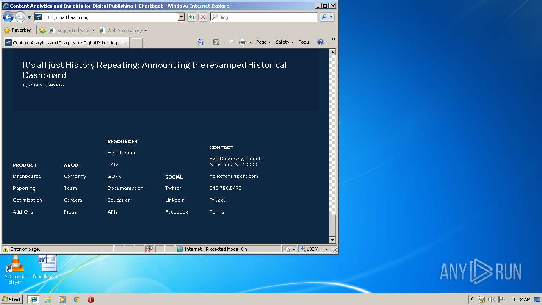Viewport: 542px width, 305px height.
Task: Click the green Refresh page icon
Action: [192, 17]
